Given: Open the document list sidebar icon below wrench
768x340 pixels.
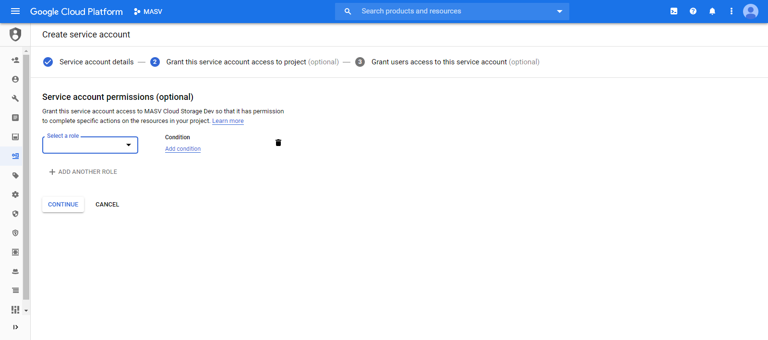Looking at the screenshot, I should click(15, 118).
